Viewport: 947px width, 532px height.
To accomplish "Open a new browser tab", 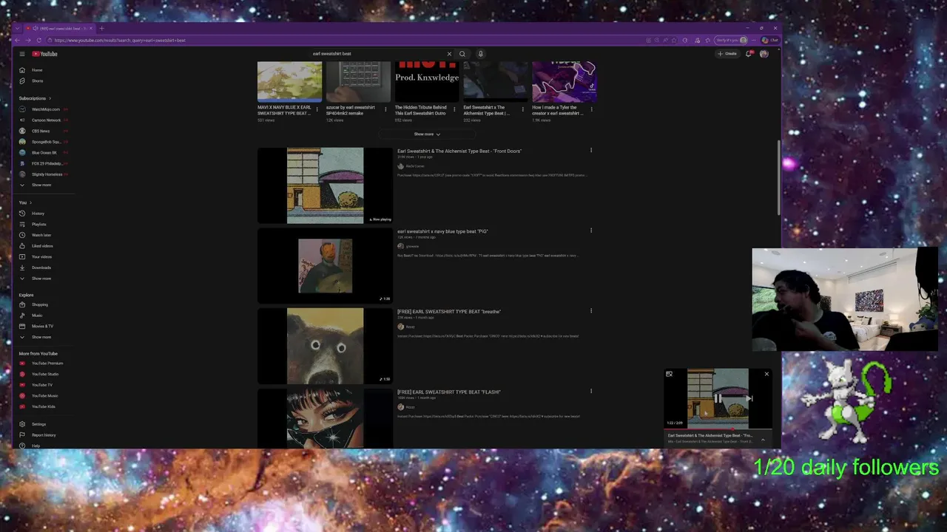I will pyautogui.click(x=101, y=29).
